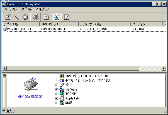
Task: Click the computers icon beside NetWare
Action: (62, 89)
